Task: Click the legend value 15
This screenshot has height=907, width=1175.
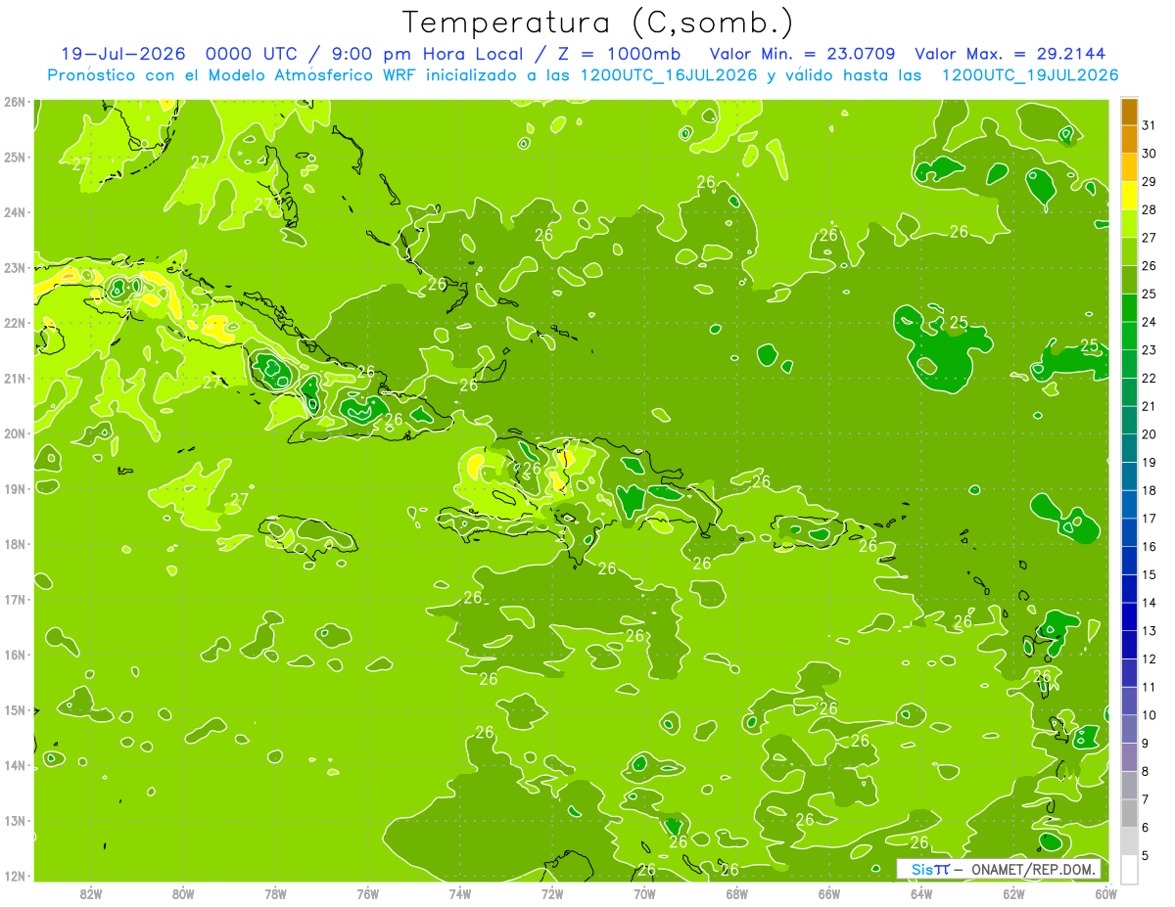Action: pos(1150,574)
